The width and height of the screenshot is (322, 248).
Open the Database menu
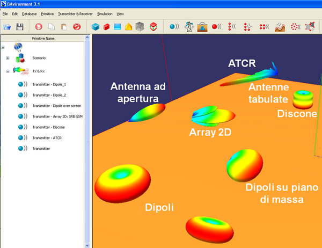click(x=29, y=13)
